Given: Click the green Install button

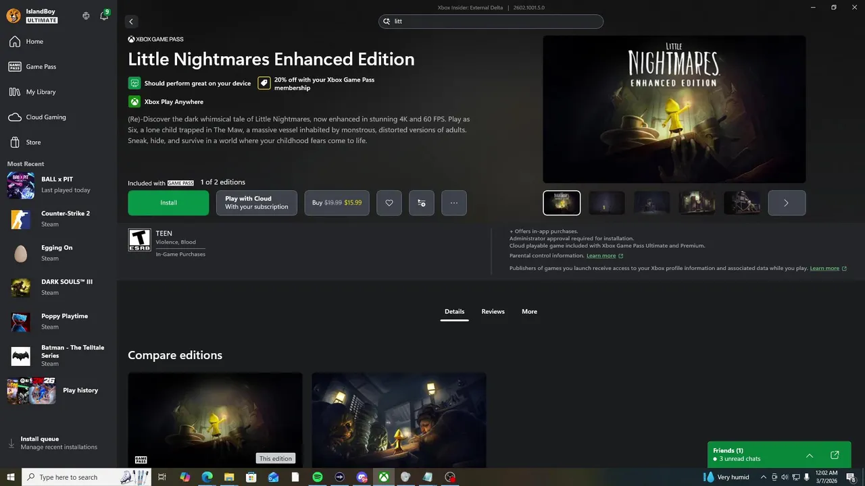Looking at the screenshot, I should 168,202.
